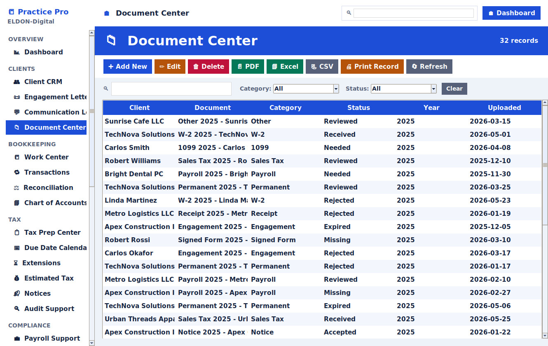This screenshot has height=346, width=548.
Task: Click the Extensions hourglass icon
Action: pos(16,263)
